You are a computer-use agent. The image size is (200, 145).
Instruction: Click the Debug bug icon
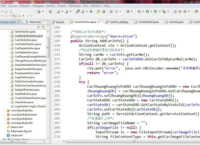click(x=139, y=11)
